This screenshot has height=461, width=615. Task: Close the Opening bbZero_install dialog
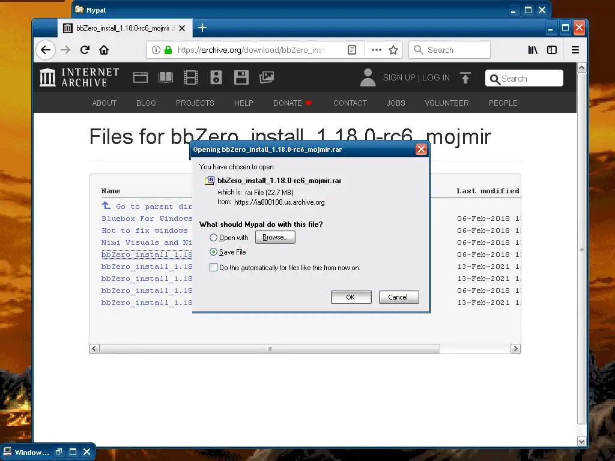tap(421, 149)
